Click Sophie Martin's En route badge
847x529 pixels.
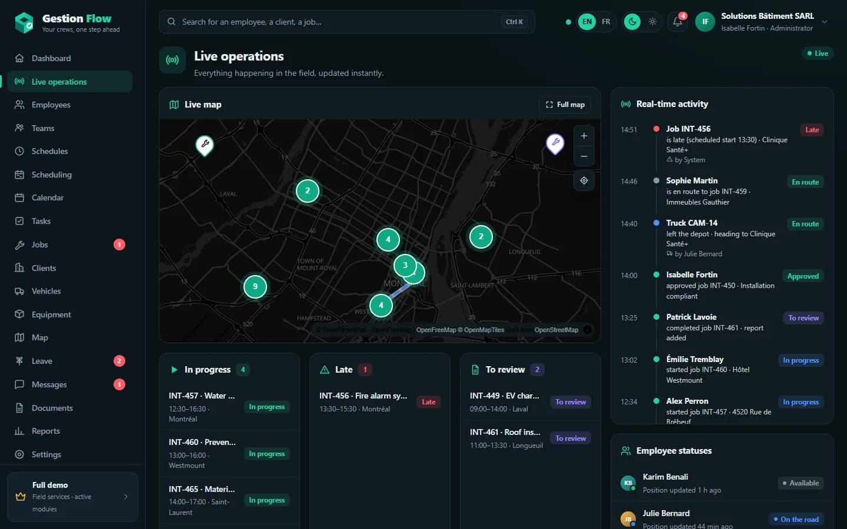[805, 182]
